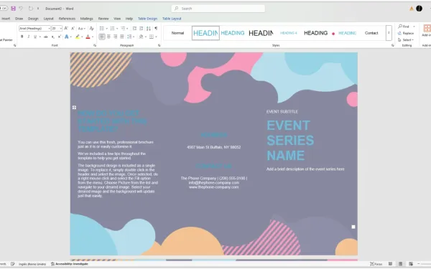Save the document with the Save icon
This screenshot has height=269, width=431.
pyautogui.click(x=13, y=9)
